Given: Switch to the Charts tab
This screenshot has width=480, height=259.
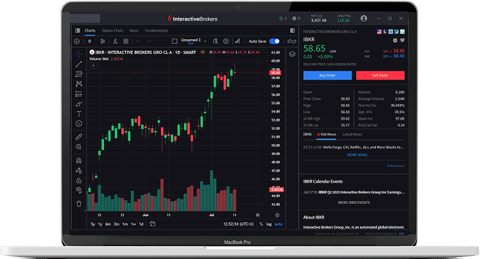Looking at the screenshot, I should [90, 30].
